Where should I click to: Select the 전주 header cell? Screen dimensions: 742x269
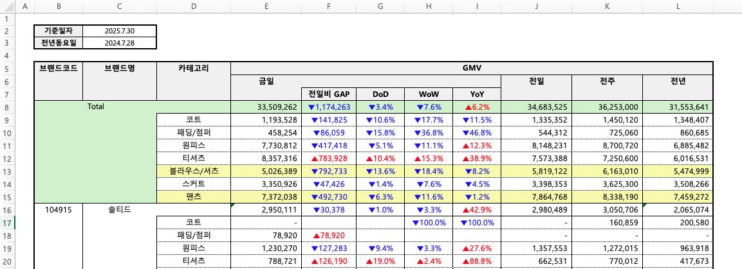pos(607,87)
